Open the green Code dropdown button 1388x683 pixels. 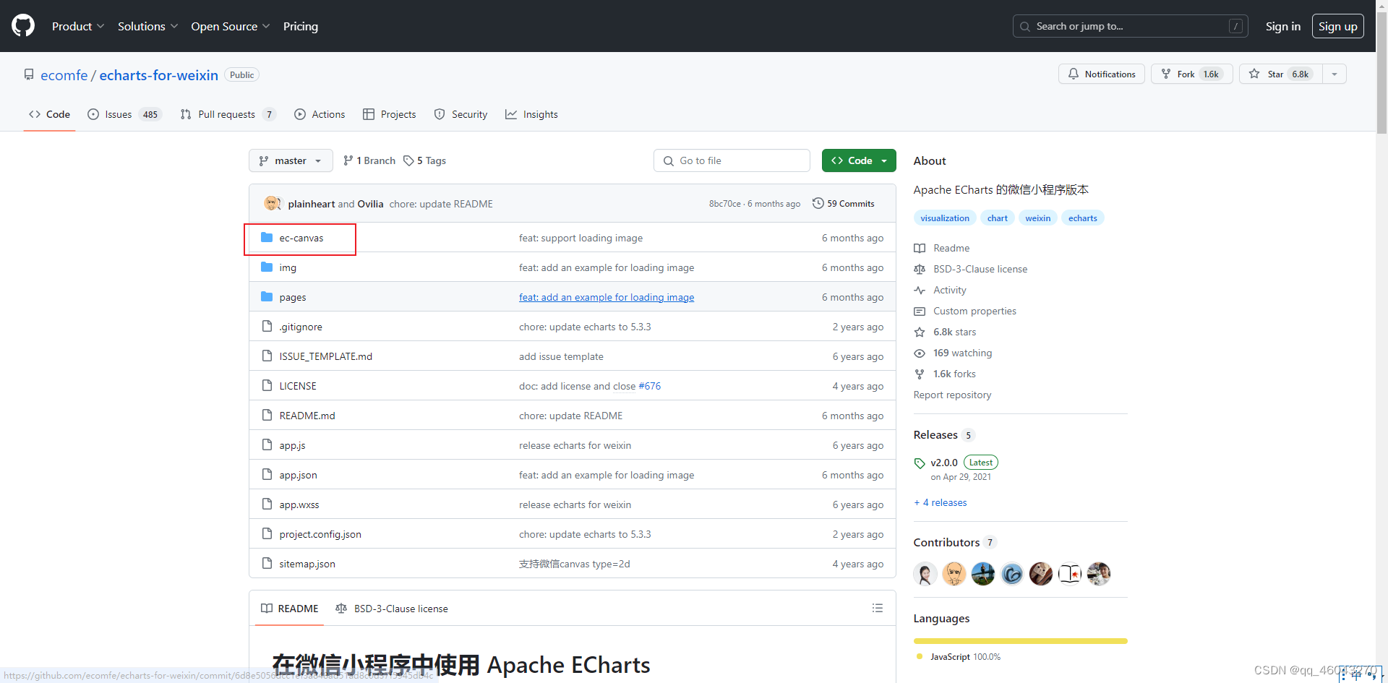coord(859,160)
